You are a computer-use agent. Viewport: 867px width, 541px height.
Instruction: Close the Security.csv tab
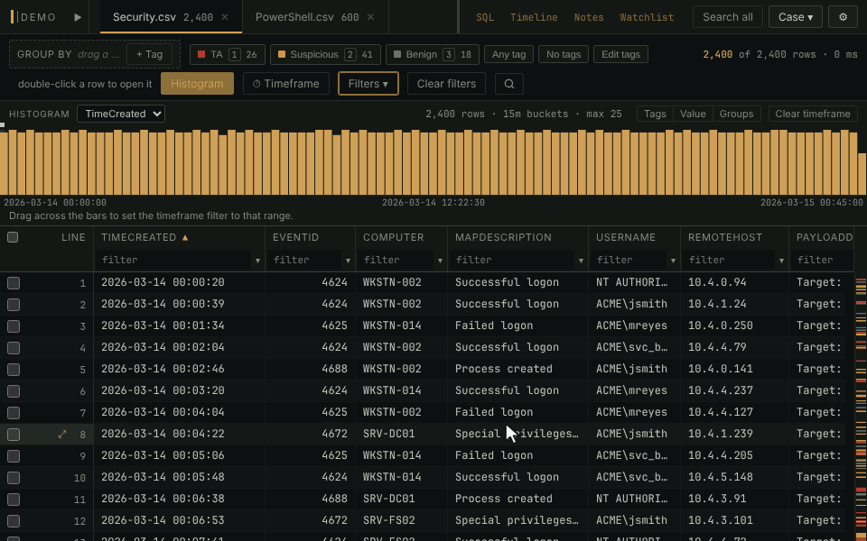tap(225, 17)
